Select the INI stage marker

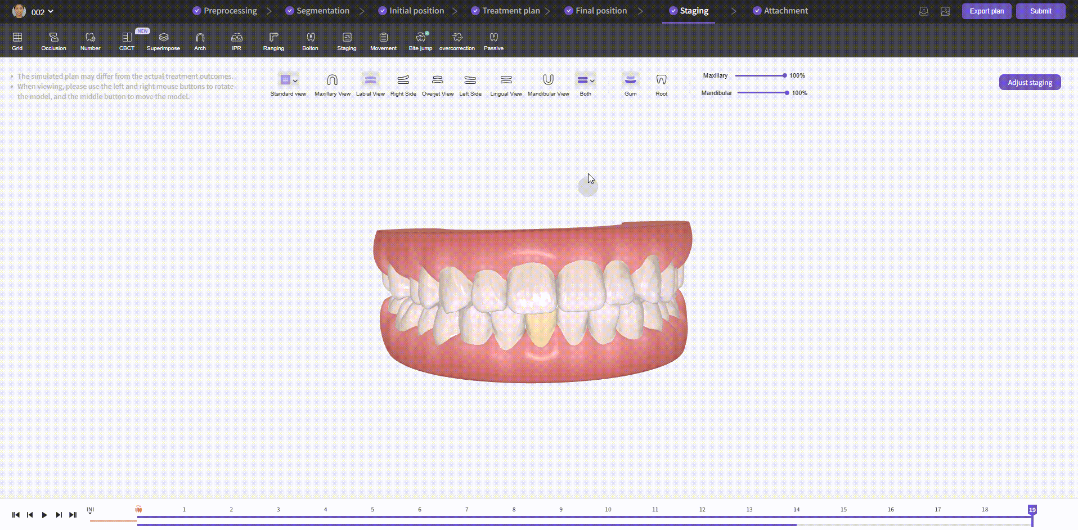pyautogui.click(x=90, y=510)
